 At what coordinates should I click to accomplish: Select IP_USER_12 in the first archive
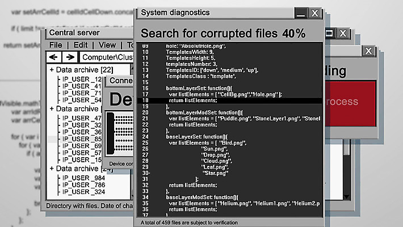coord(82,79)
